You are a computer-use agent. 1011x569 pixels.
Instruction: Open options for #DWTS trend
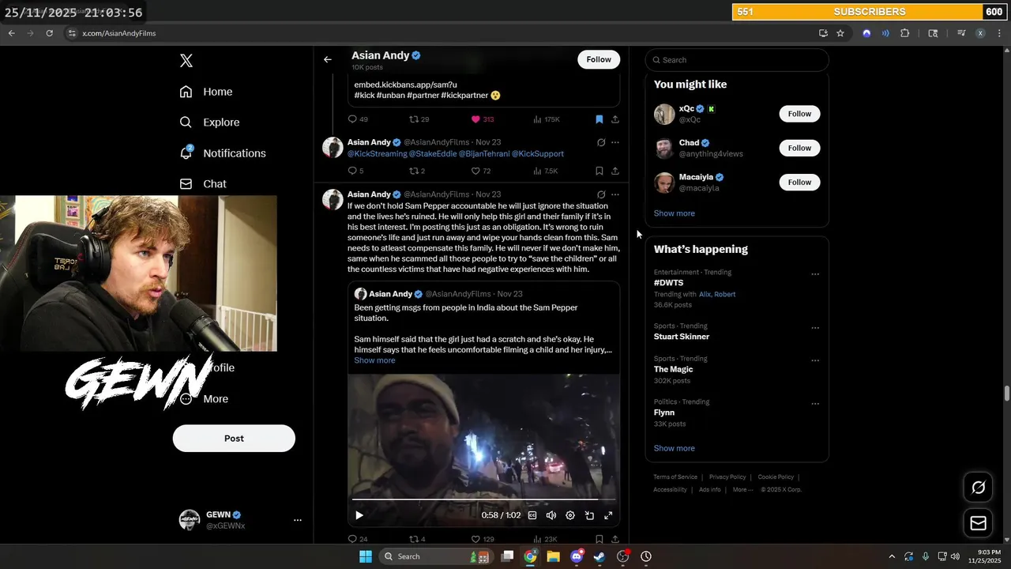click(815, 275)
